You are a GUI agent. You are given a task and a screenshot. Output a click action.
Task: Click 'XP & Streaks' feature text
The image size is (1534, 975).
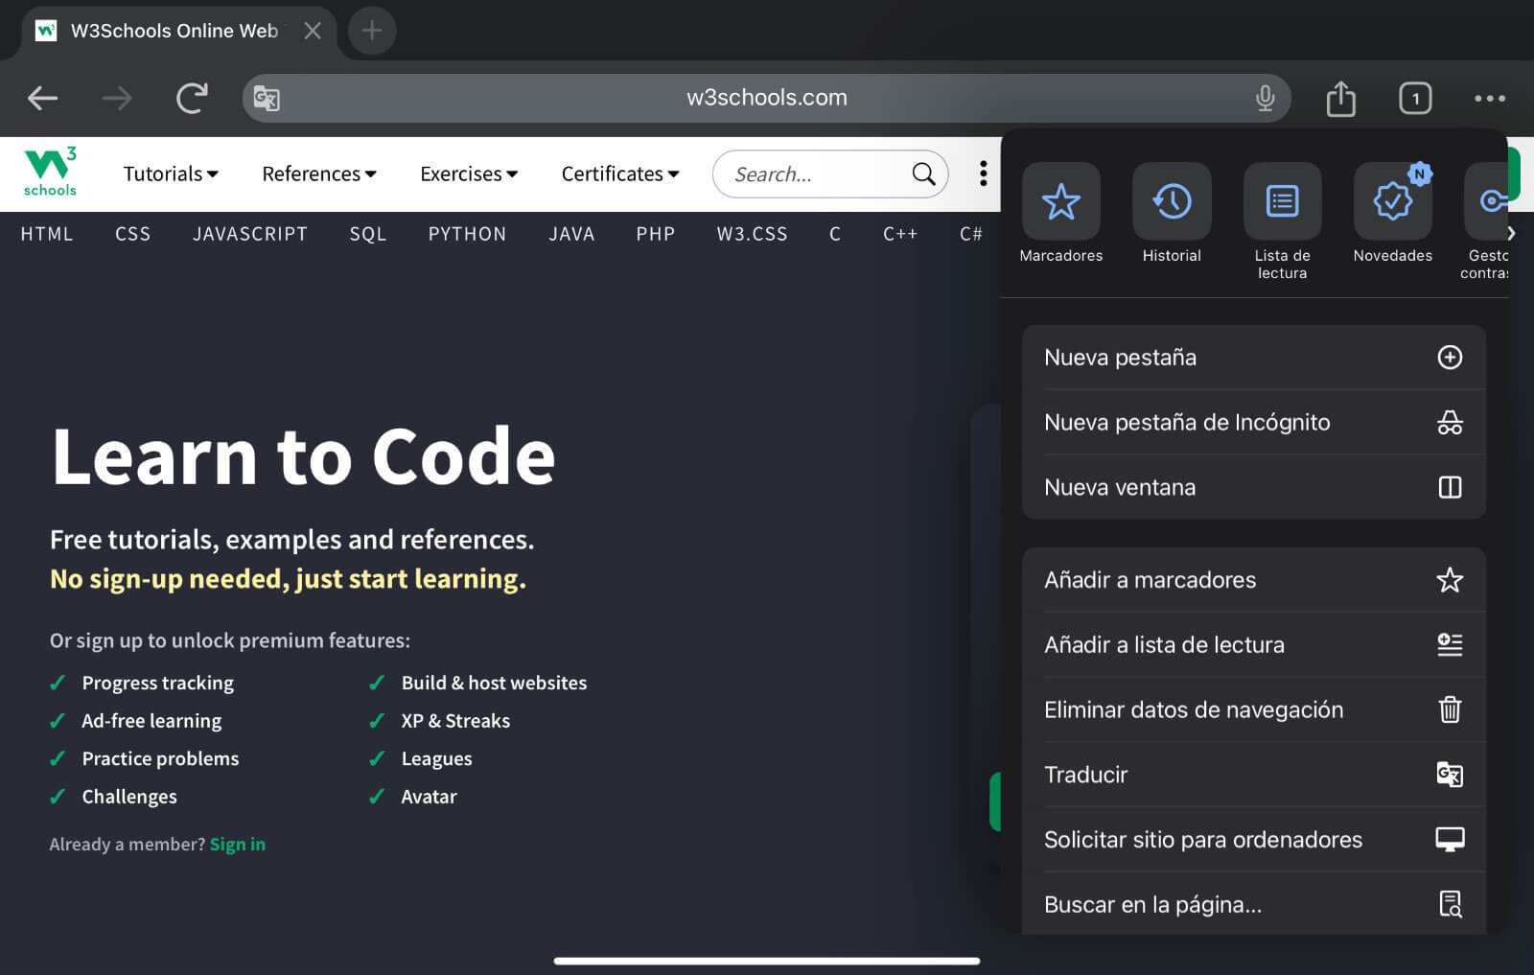tap(455, 721)
